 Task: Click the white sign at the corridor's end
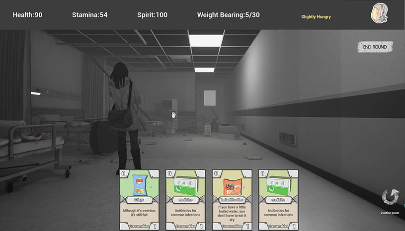[210, 98]
